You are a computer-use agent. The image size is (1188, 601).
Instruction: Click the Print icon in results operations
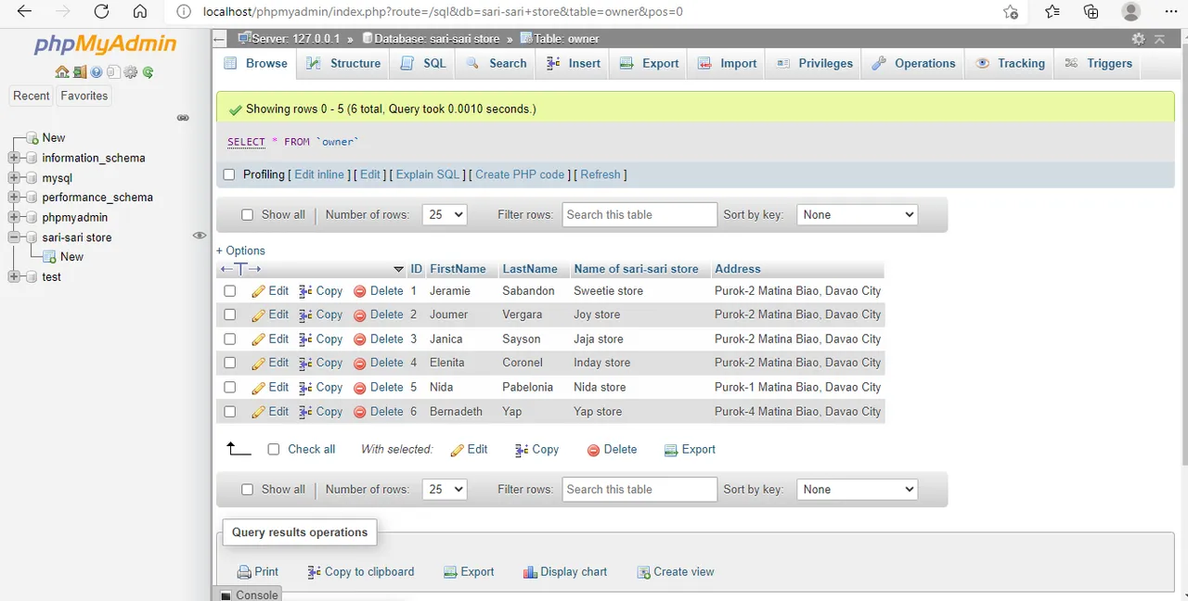point(244,572)
